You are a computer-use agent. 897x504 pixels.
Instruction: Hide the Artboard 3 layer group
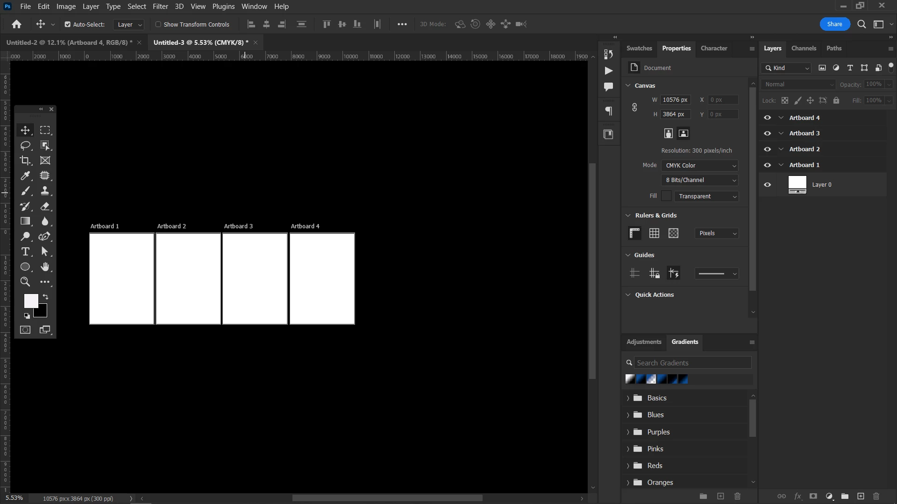[x=767, y=133]
